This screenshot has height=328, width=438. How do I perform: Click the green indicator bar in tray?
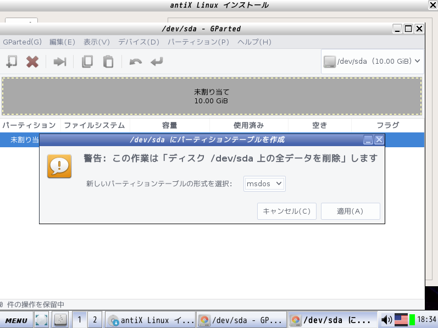tap(412, 320)
